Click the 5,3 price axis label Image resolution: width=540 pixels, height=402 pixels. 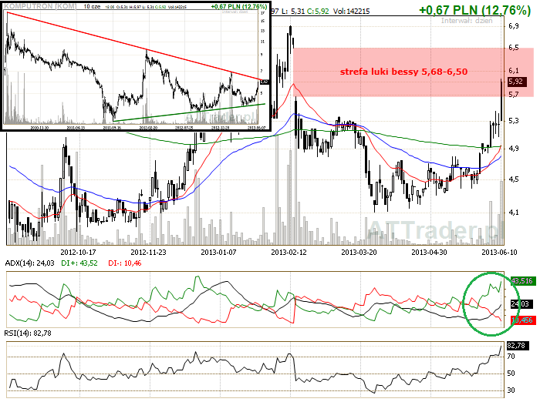coord(514,121)
